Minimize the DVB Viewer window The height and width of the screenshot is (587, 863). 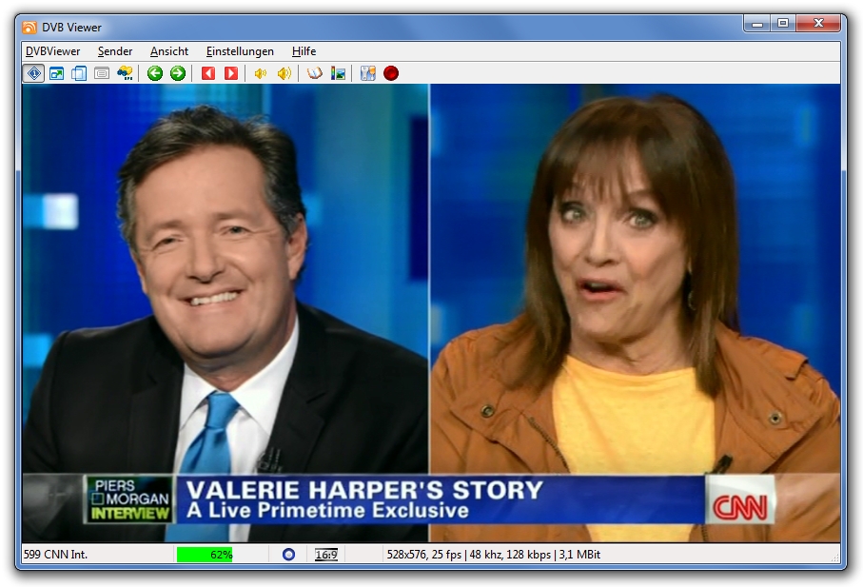[757, 23]
